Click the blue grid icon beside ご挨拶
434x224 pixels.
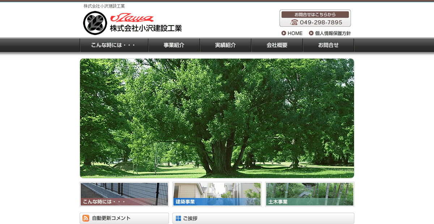pos(178,218)
